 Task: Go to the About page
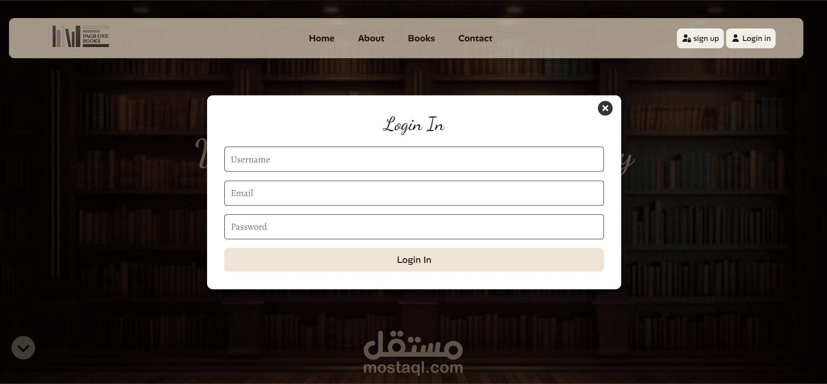(x=371, y=38)
